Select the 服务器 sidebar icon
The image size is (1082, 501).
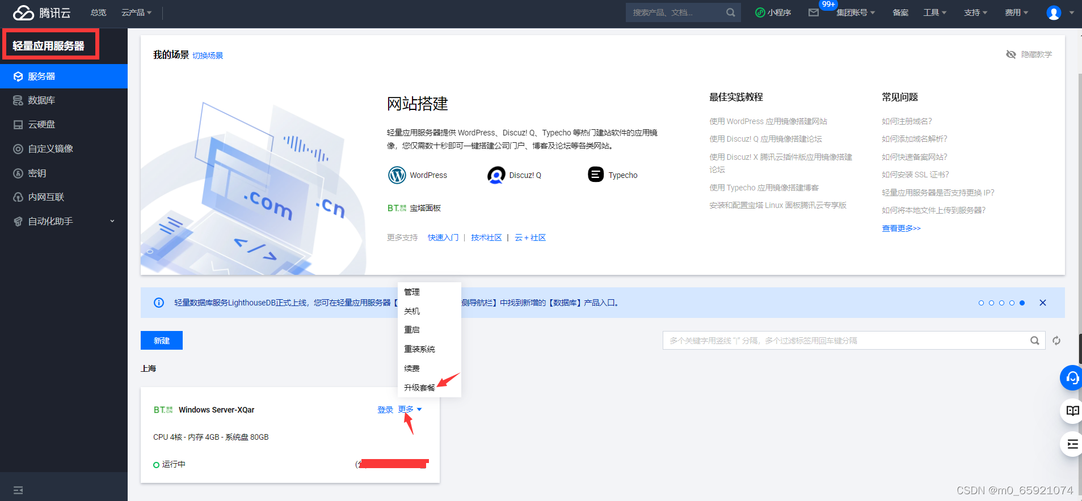click(x=18, y=77)
